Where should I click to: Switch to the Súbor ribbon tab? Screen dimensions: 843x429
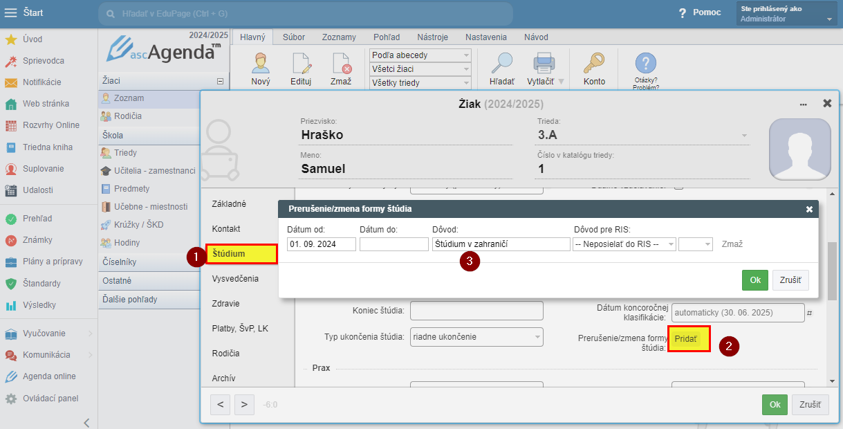click(x=294, y=37)
